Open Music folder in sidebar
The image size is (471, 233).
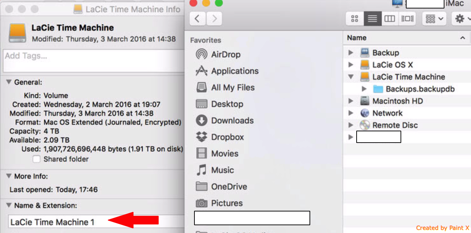click(x=215, y=171)
